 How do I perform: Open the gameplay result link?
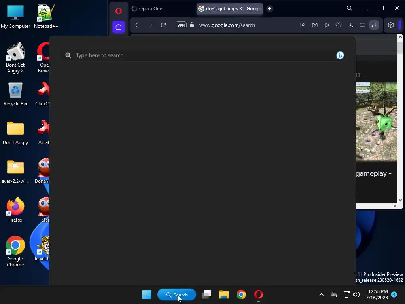(x=373, y=173)
